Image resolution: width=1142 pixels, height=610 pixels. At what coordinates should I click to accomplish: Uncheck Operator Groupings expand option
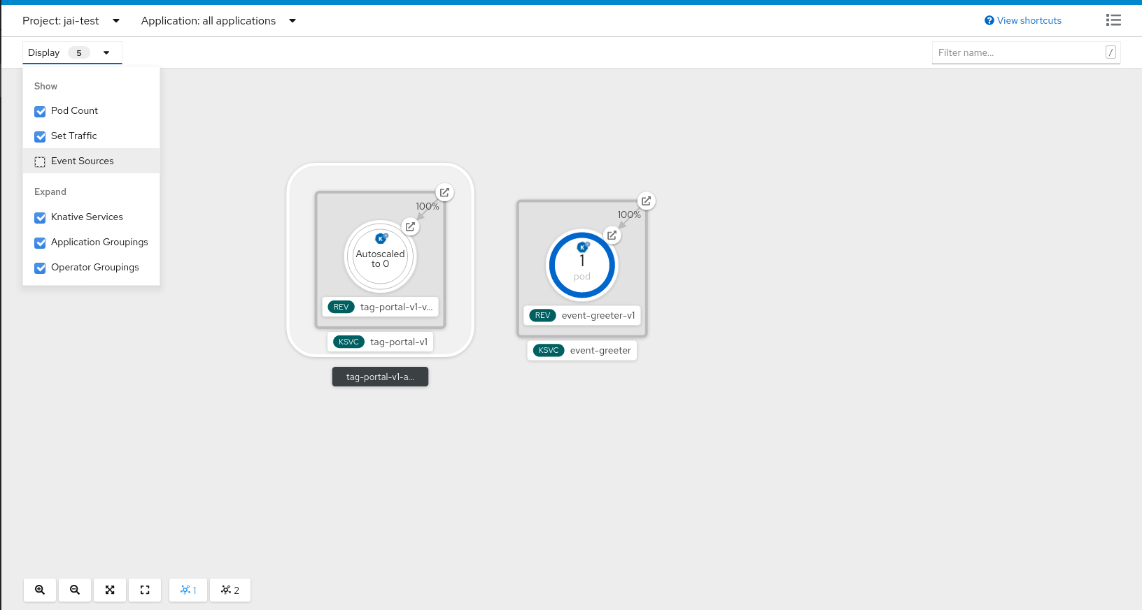click(x=40, y=268)
